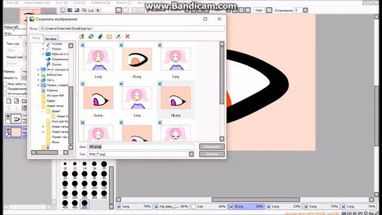
Task: Select brush size 20 preset
Action: [104, 165]
